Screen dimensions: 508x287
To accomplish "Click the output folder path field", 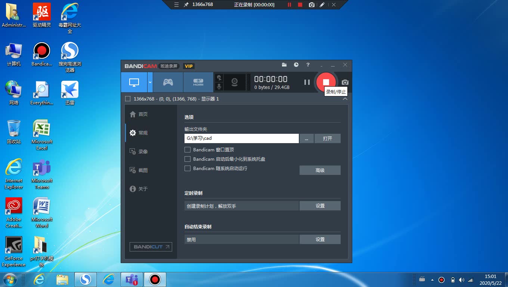I will point(242,138).
